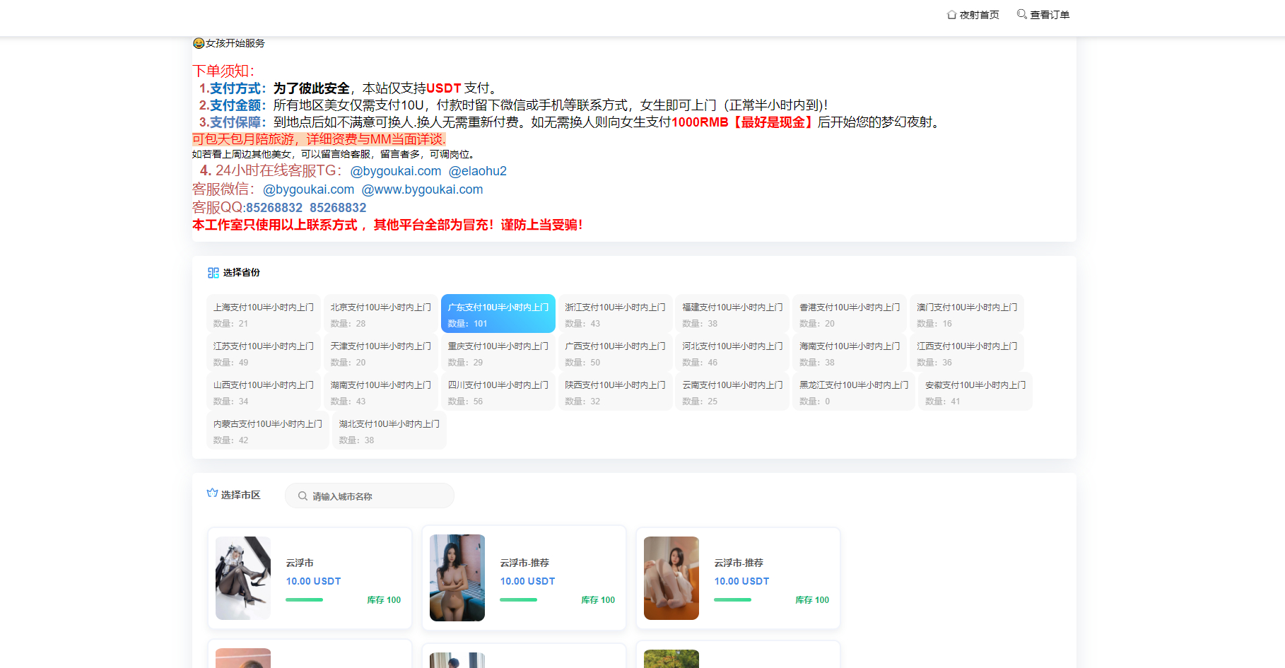The height and width of the screenshot is (668, 1285).
Task: Click the search icon inside the city name field
Action: point(303,496)
